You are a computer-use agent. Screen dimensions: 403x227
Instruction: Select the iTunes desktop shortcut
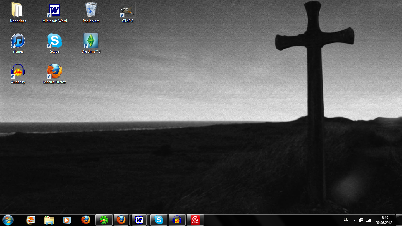(18, 44)
